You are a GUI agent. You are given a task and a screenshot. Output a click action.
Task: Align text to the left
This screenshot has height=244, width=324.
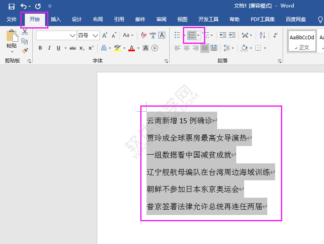coord(177,48)
